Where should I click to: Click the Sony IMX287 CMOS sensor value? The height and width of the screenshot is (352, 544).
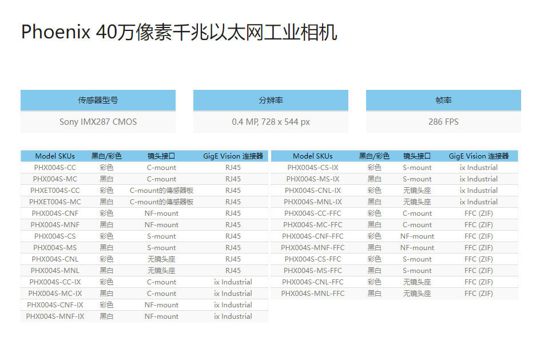tap(98, 122)
